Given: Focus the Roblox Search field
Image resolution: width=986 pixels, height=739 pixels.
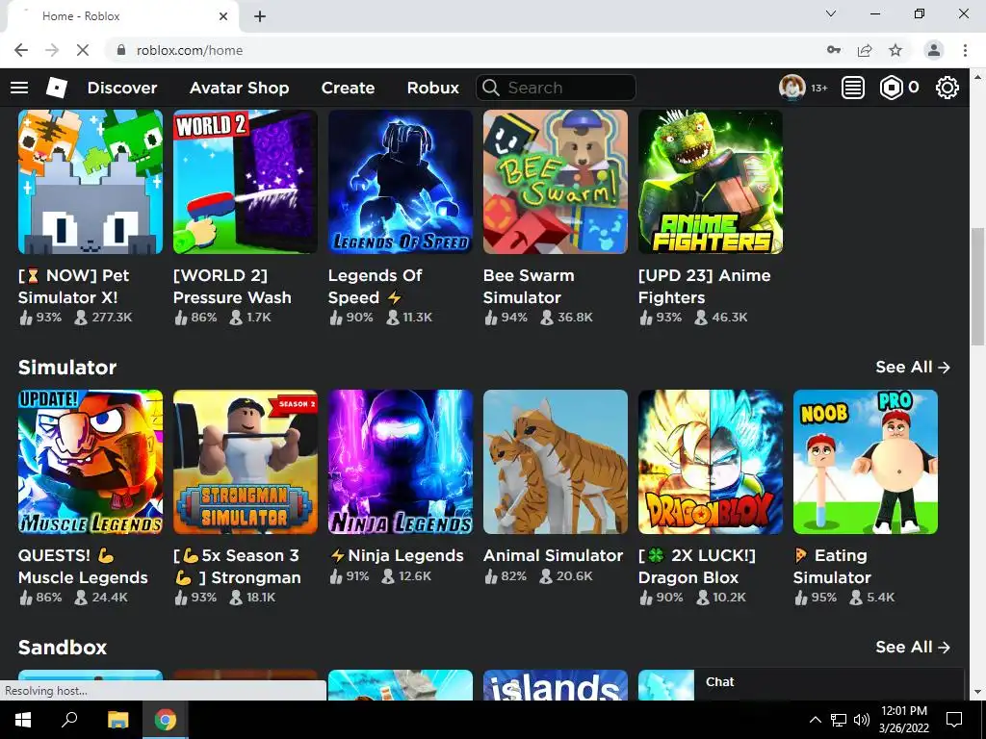Looking at the screenshot, I should [x=556, y=88].
